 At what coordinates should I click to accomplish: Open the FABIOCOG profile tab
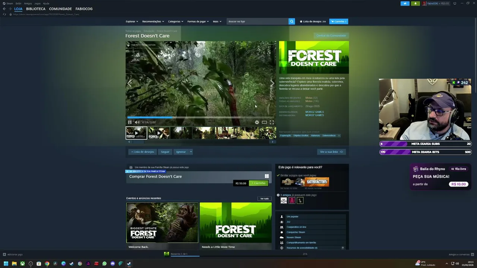click(x=84, y=9)
